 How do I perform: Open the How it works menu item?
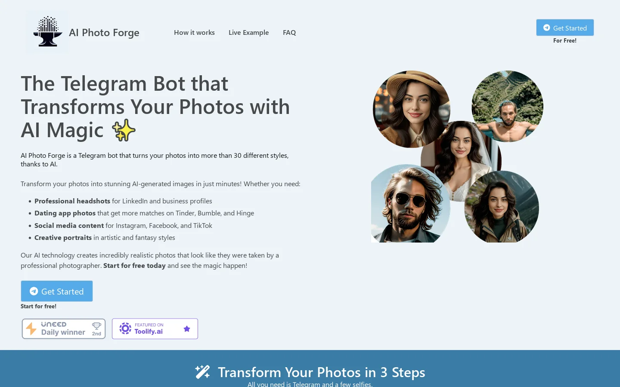point(194,32)
